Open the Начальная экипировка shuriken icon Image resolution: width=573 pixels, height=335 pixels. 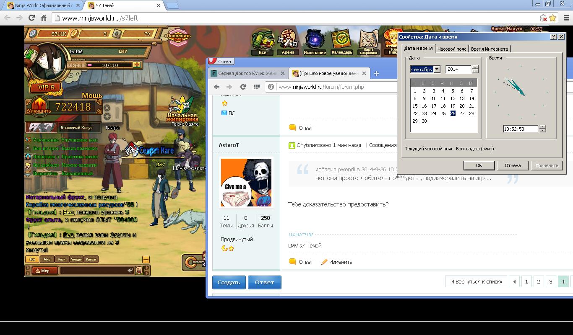(182, 108)
